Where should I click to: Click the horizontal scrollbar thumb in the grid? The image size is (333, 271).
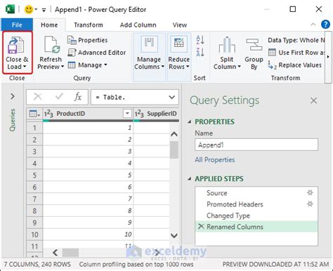point(70,253)
